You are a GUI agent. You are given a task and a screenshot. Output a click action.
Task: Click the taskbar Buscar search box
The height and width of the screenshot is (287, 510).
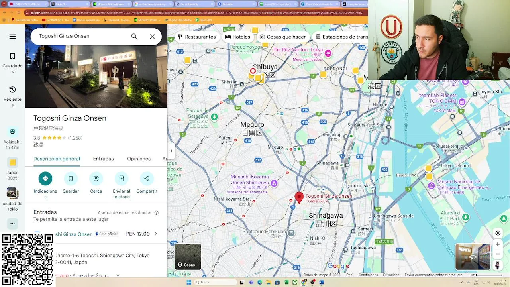point(215,282)
